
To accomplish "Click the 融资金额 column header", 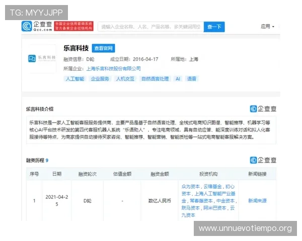I will [160, 174].
